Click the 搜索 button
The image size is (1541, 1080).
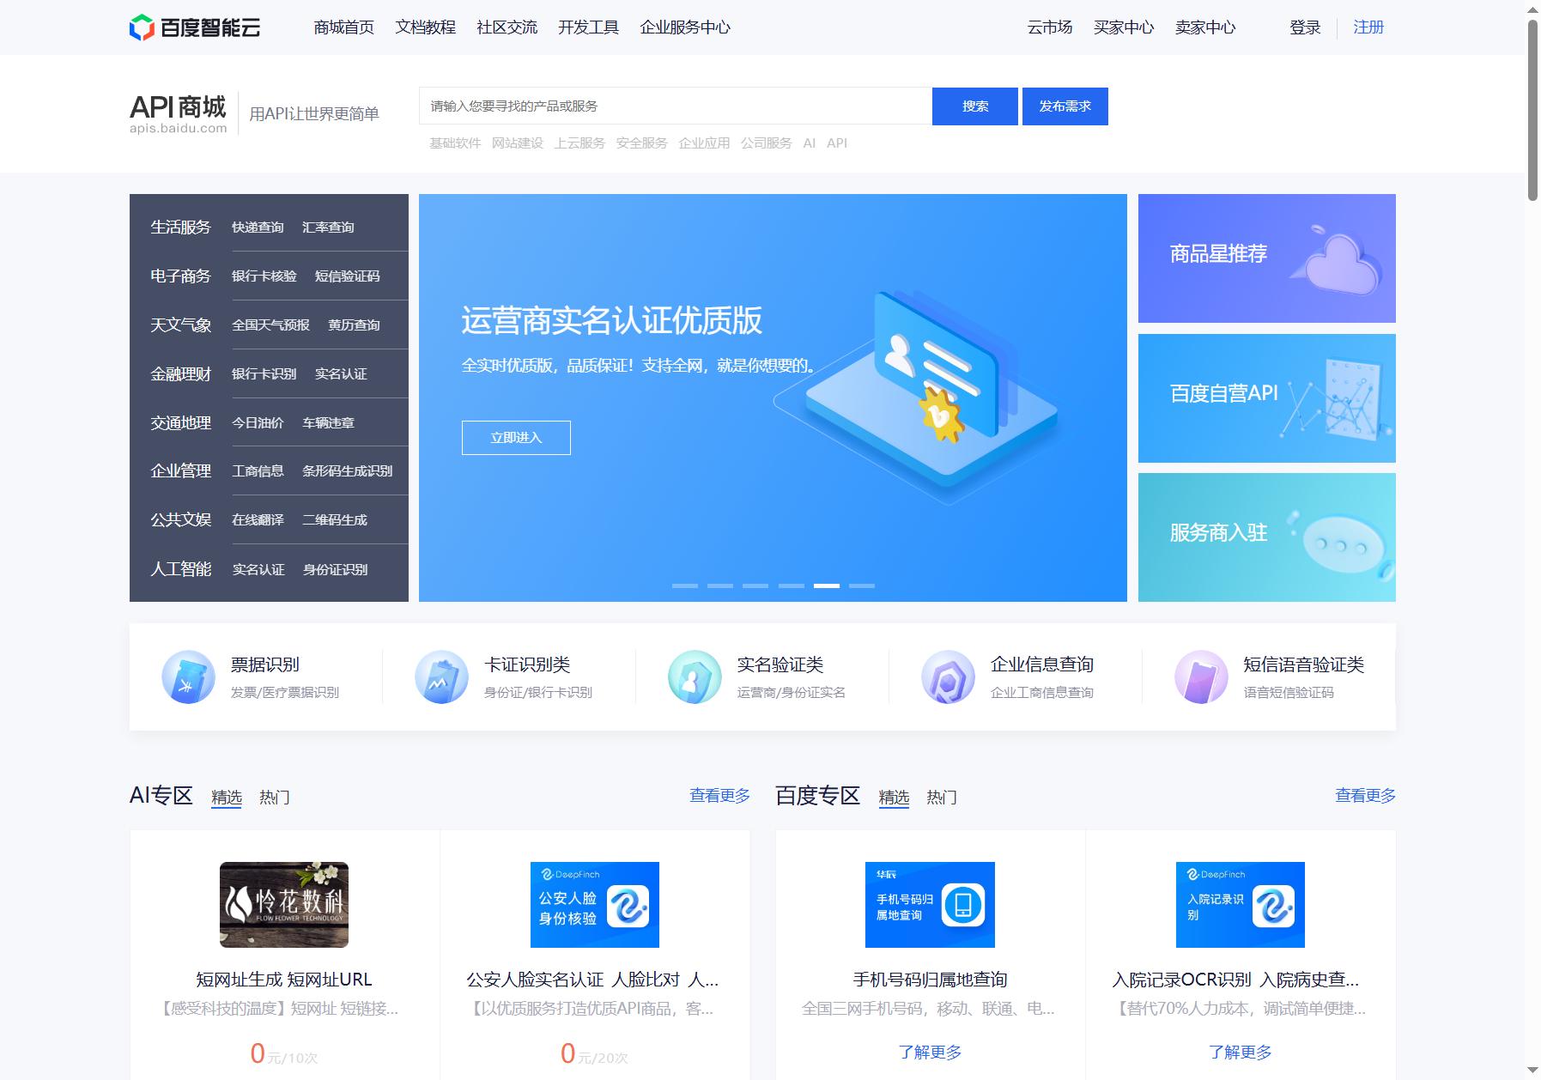click(x=975, y=106)
